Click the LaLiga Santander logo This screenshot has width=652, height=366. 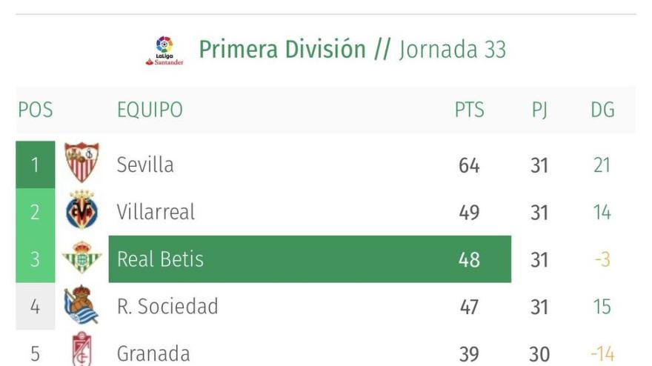164,50
